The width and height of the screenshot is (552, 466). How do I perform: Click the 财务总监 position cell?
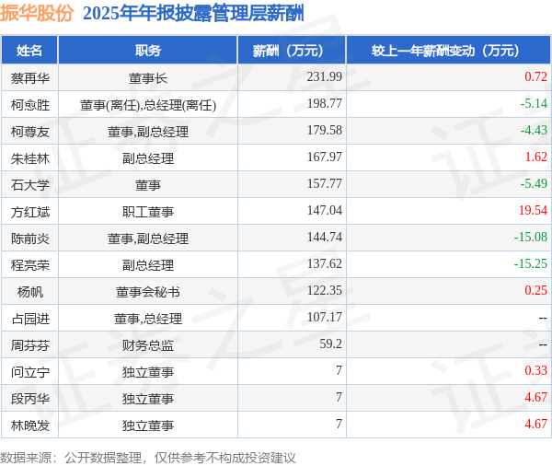click(x=148, y=345)
